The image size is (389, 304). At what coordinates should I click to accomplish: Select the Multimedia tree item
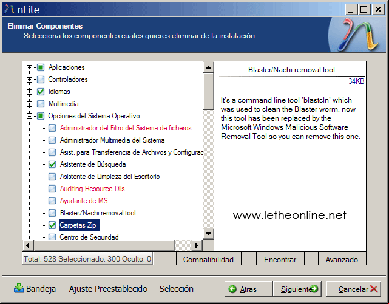(63, 104)
